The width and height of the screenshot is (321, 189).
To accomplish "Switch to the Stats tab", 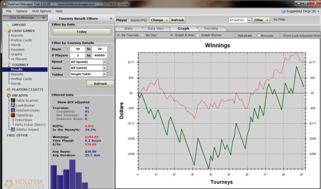I will [x=128, y=29].
